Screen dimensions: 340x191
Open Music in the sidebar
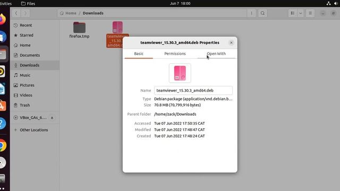pos(35,75)
